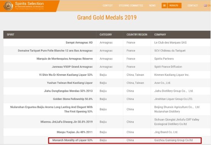211x145 pixels.
Task: Click China, Taiwan in Yi Shin row
Action: 135,75
